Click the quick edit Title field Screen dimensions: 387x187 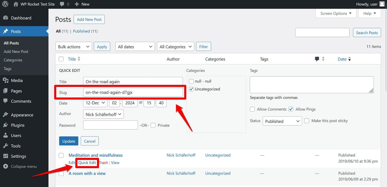pyautogui.click(x=133, y=81)
